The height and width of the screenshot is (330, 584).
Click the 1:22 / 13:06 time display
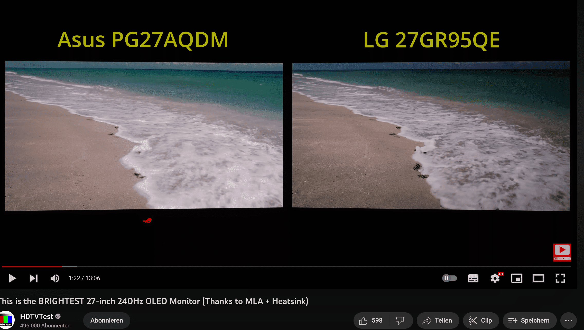(84, 278)
